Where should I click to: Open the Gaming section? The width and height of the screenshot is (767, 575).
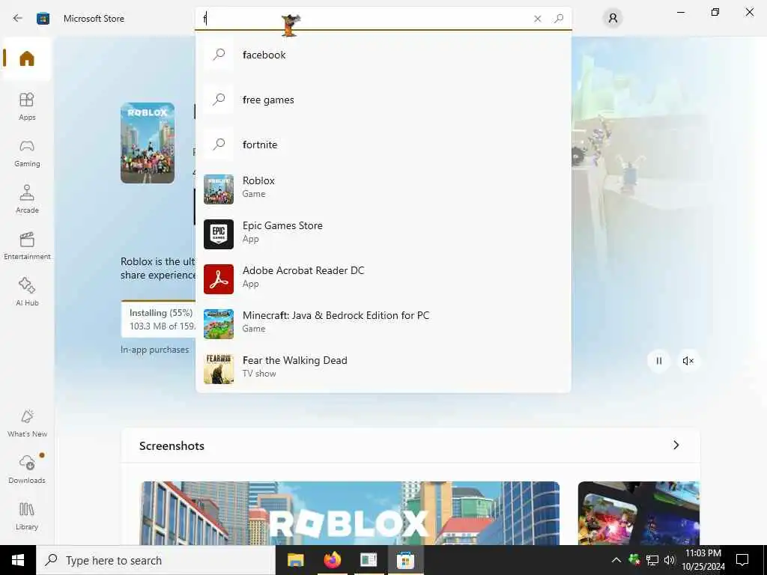(x=27, y=153)
